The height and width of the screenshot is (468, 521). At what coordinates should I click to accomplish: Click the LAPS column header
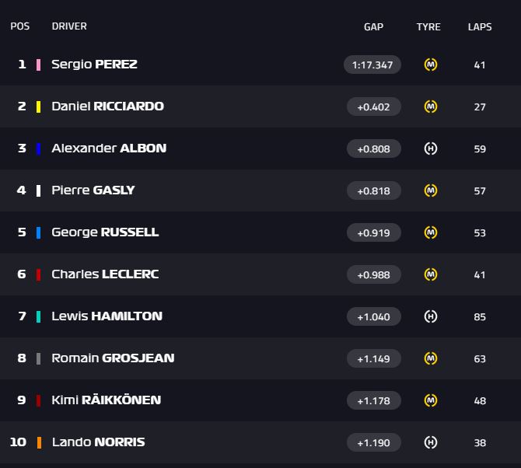pyautogui.click(x=480, y=26)
